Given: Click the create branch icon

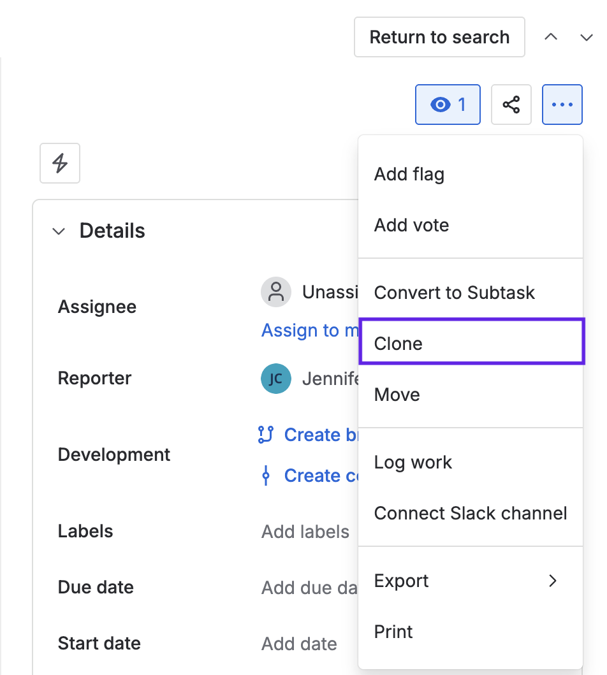Looking at the screenshot, I should tap(265, 435).
